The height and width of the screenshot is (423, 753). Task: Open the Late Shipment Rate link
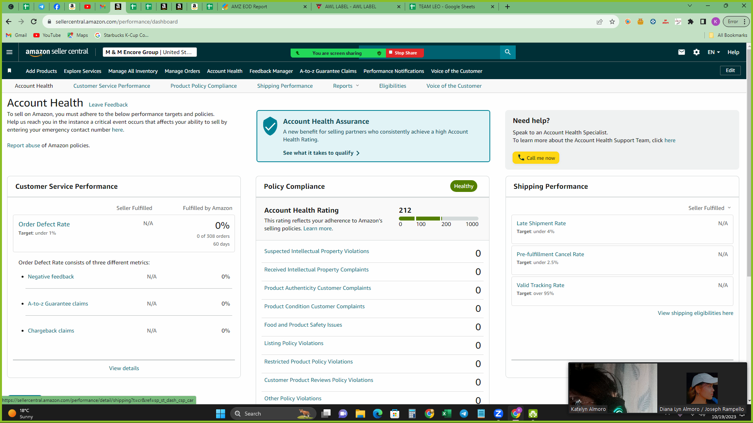pyautogui.click(x=541, y=223)
